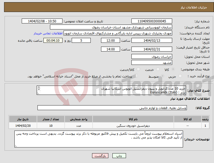Click the delivery city field مشهد
This screenshot has height=163, width=214.
[152, 63]
